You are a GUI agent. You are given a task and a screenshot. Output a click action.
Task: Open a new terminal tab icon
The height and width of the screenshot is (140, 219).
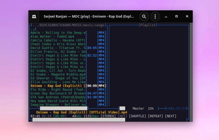(34, 17)
